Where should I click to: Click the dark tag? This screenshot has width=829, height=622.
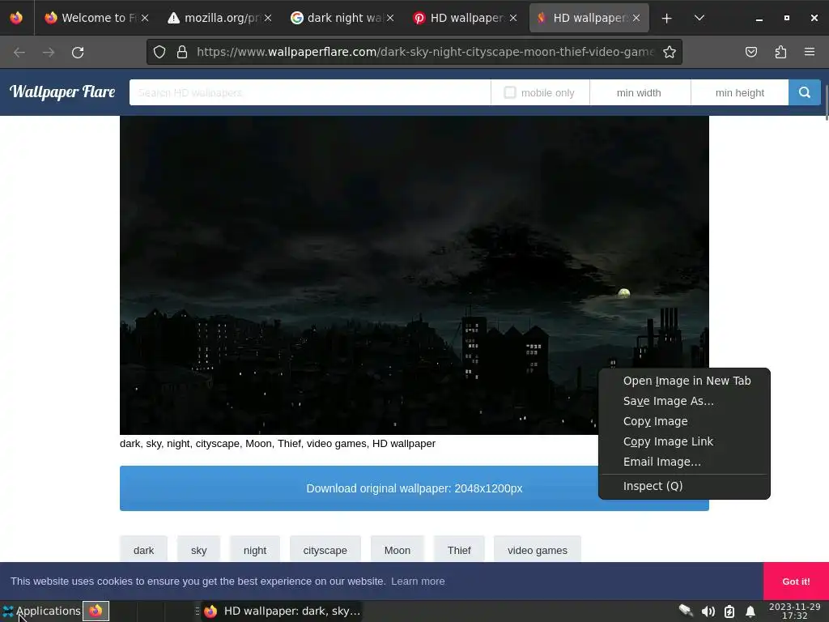[144, 550]
